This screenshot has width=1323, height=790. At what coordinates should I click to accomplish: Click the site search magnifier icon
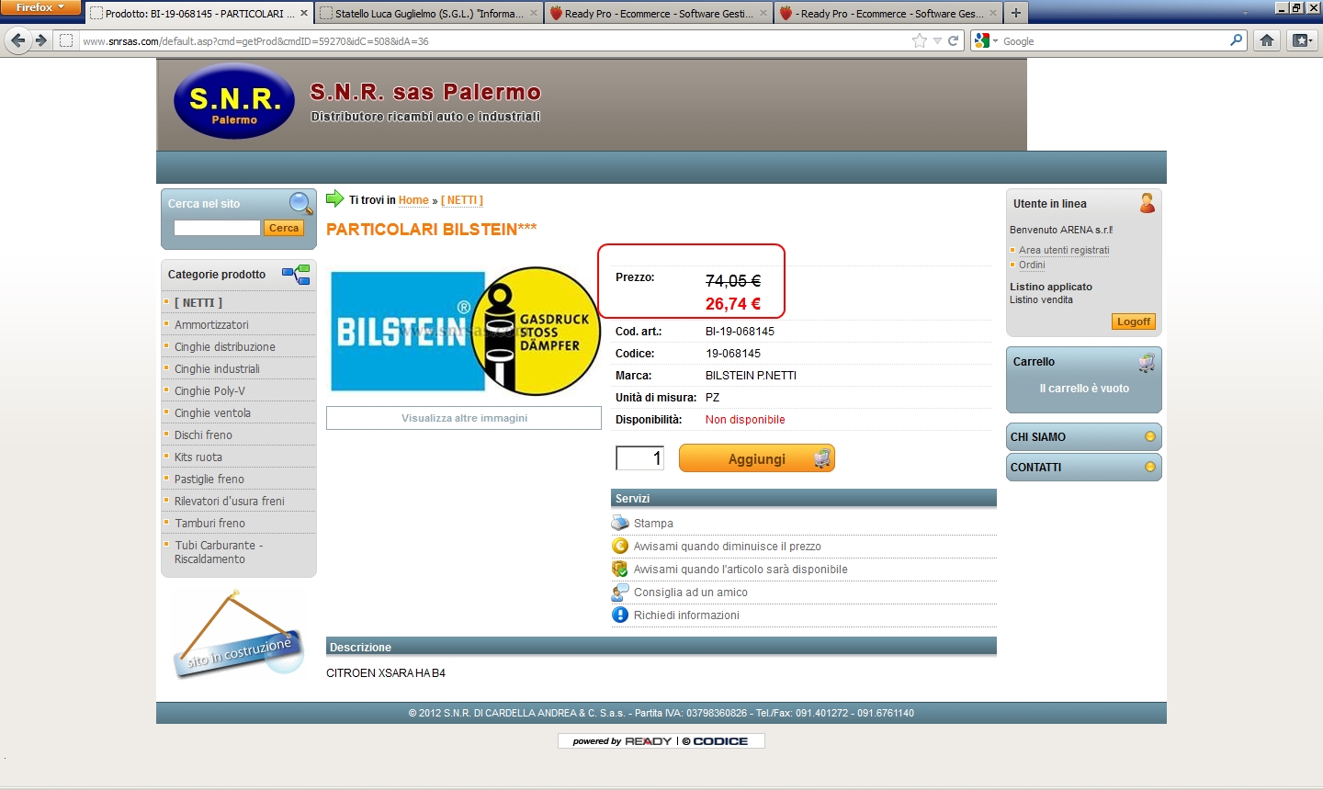(301, 203)
